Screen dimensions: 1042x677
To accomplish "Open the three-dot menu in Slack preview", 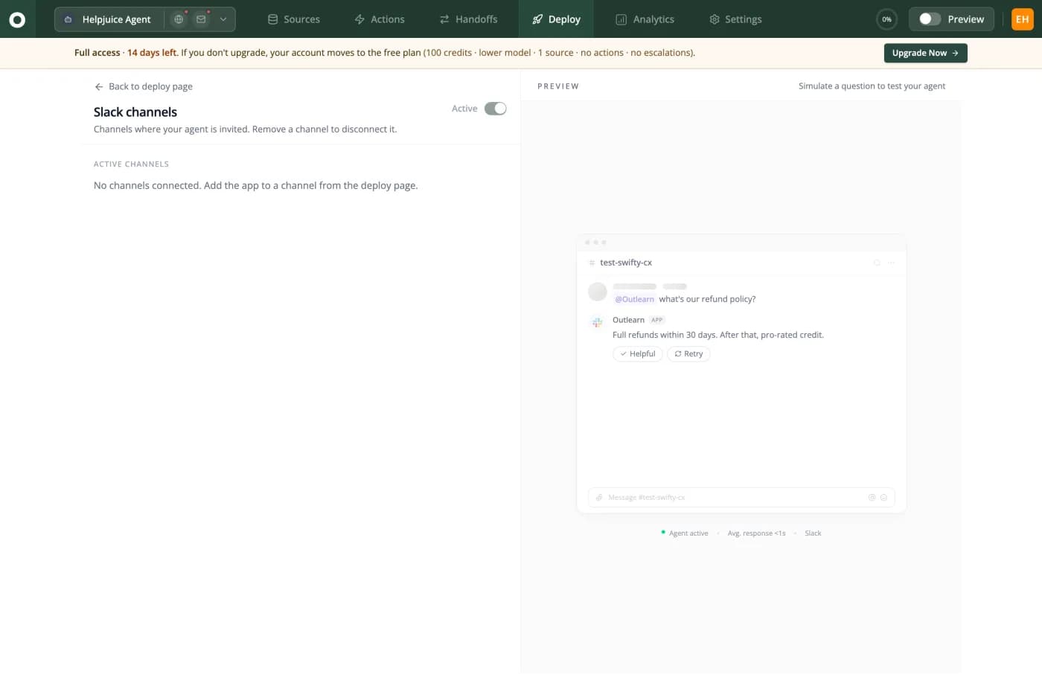I will 892,263.
